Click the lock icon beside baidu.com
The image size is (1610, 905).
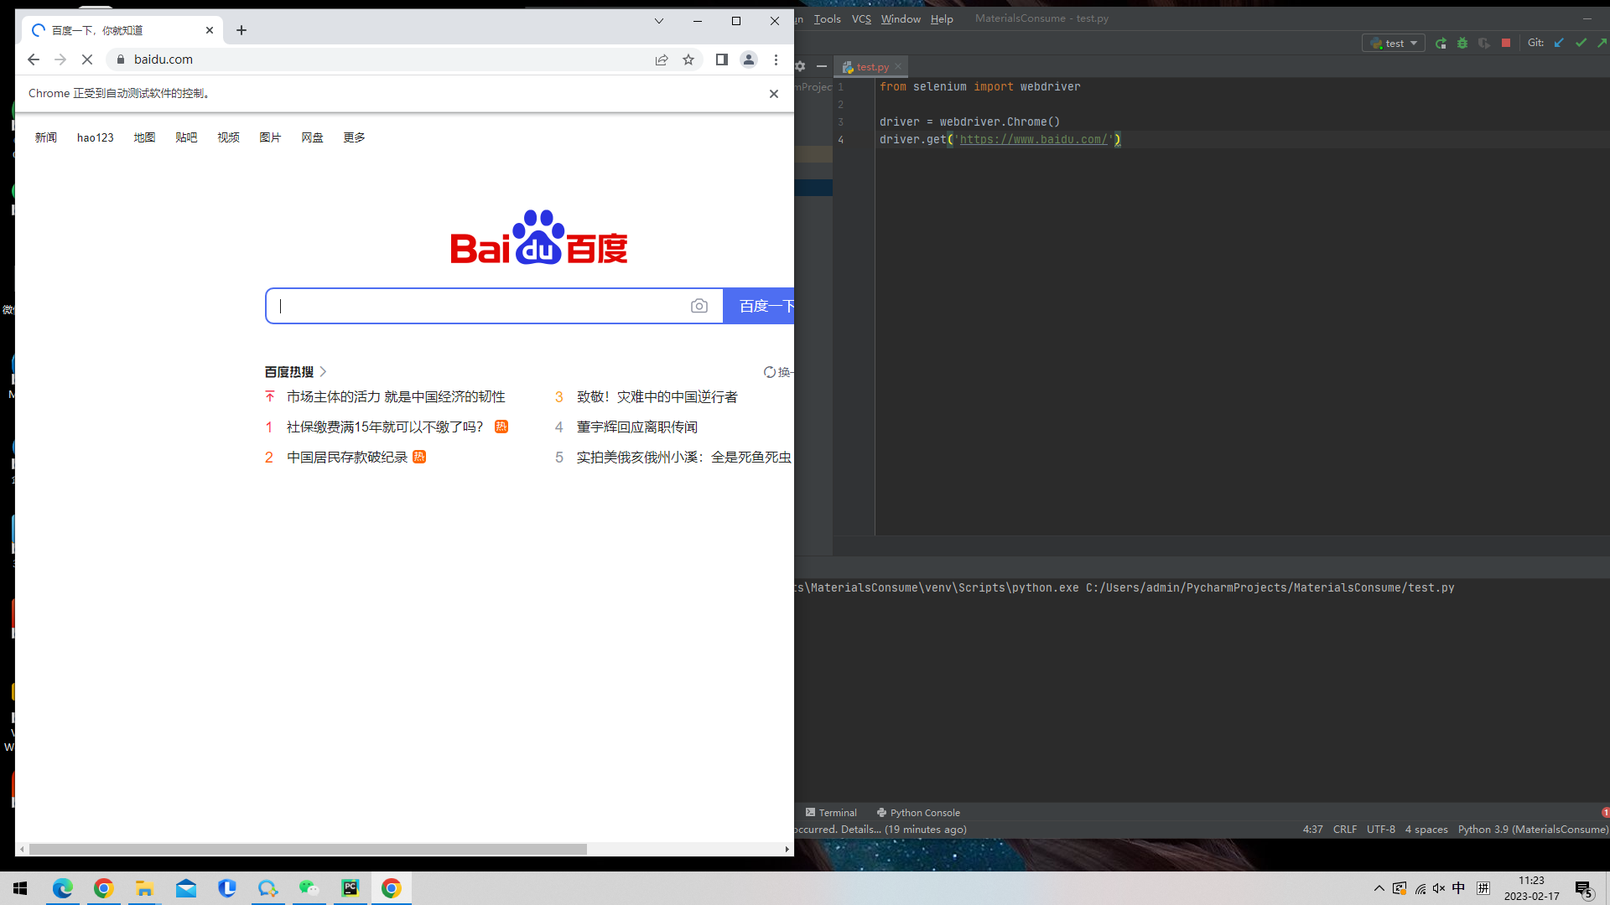click(121, 59)
